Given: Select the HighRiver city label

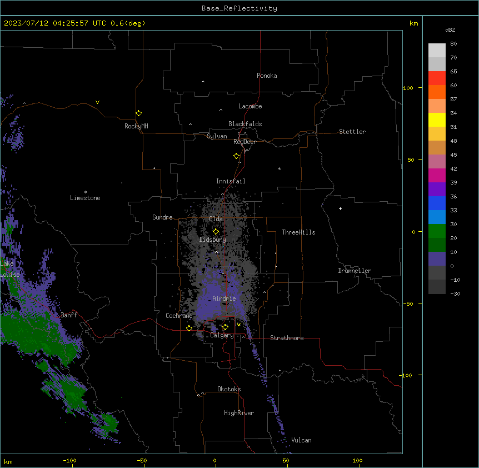Looking at the screenshot, I should coord(239,413).
